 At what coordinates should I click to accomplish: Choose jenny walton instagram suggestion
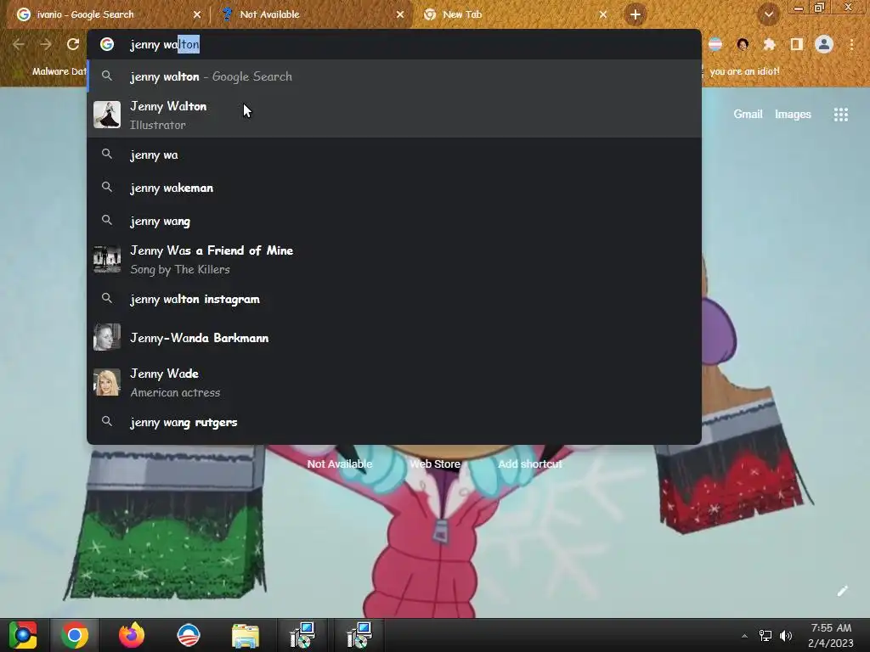coord(394,299)
